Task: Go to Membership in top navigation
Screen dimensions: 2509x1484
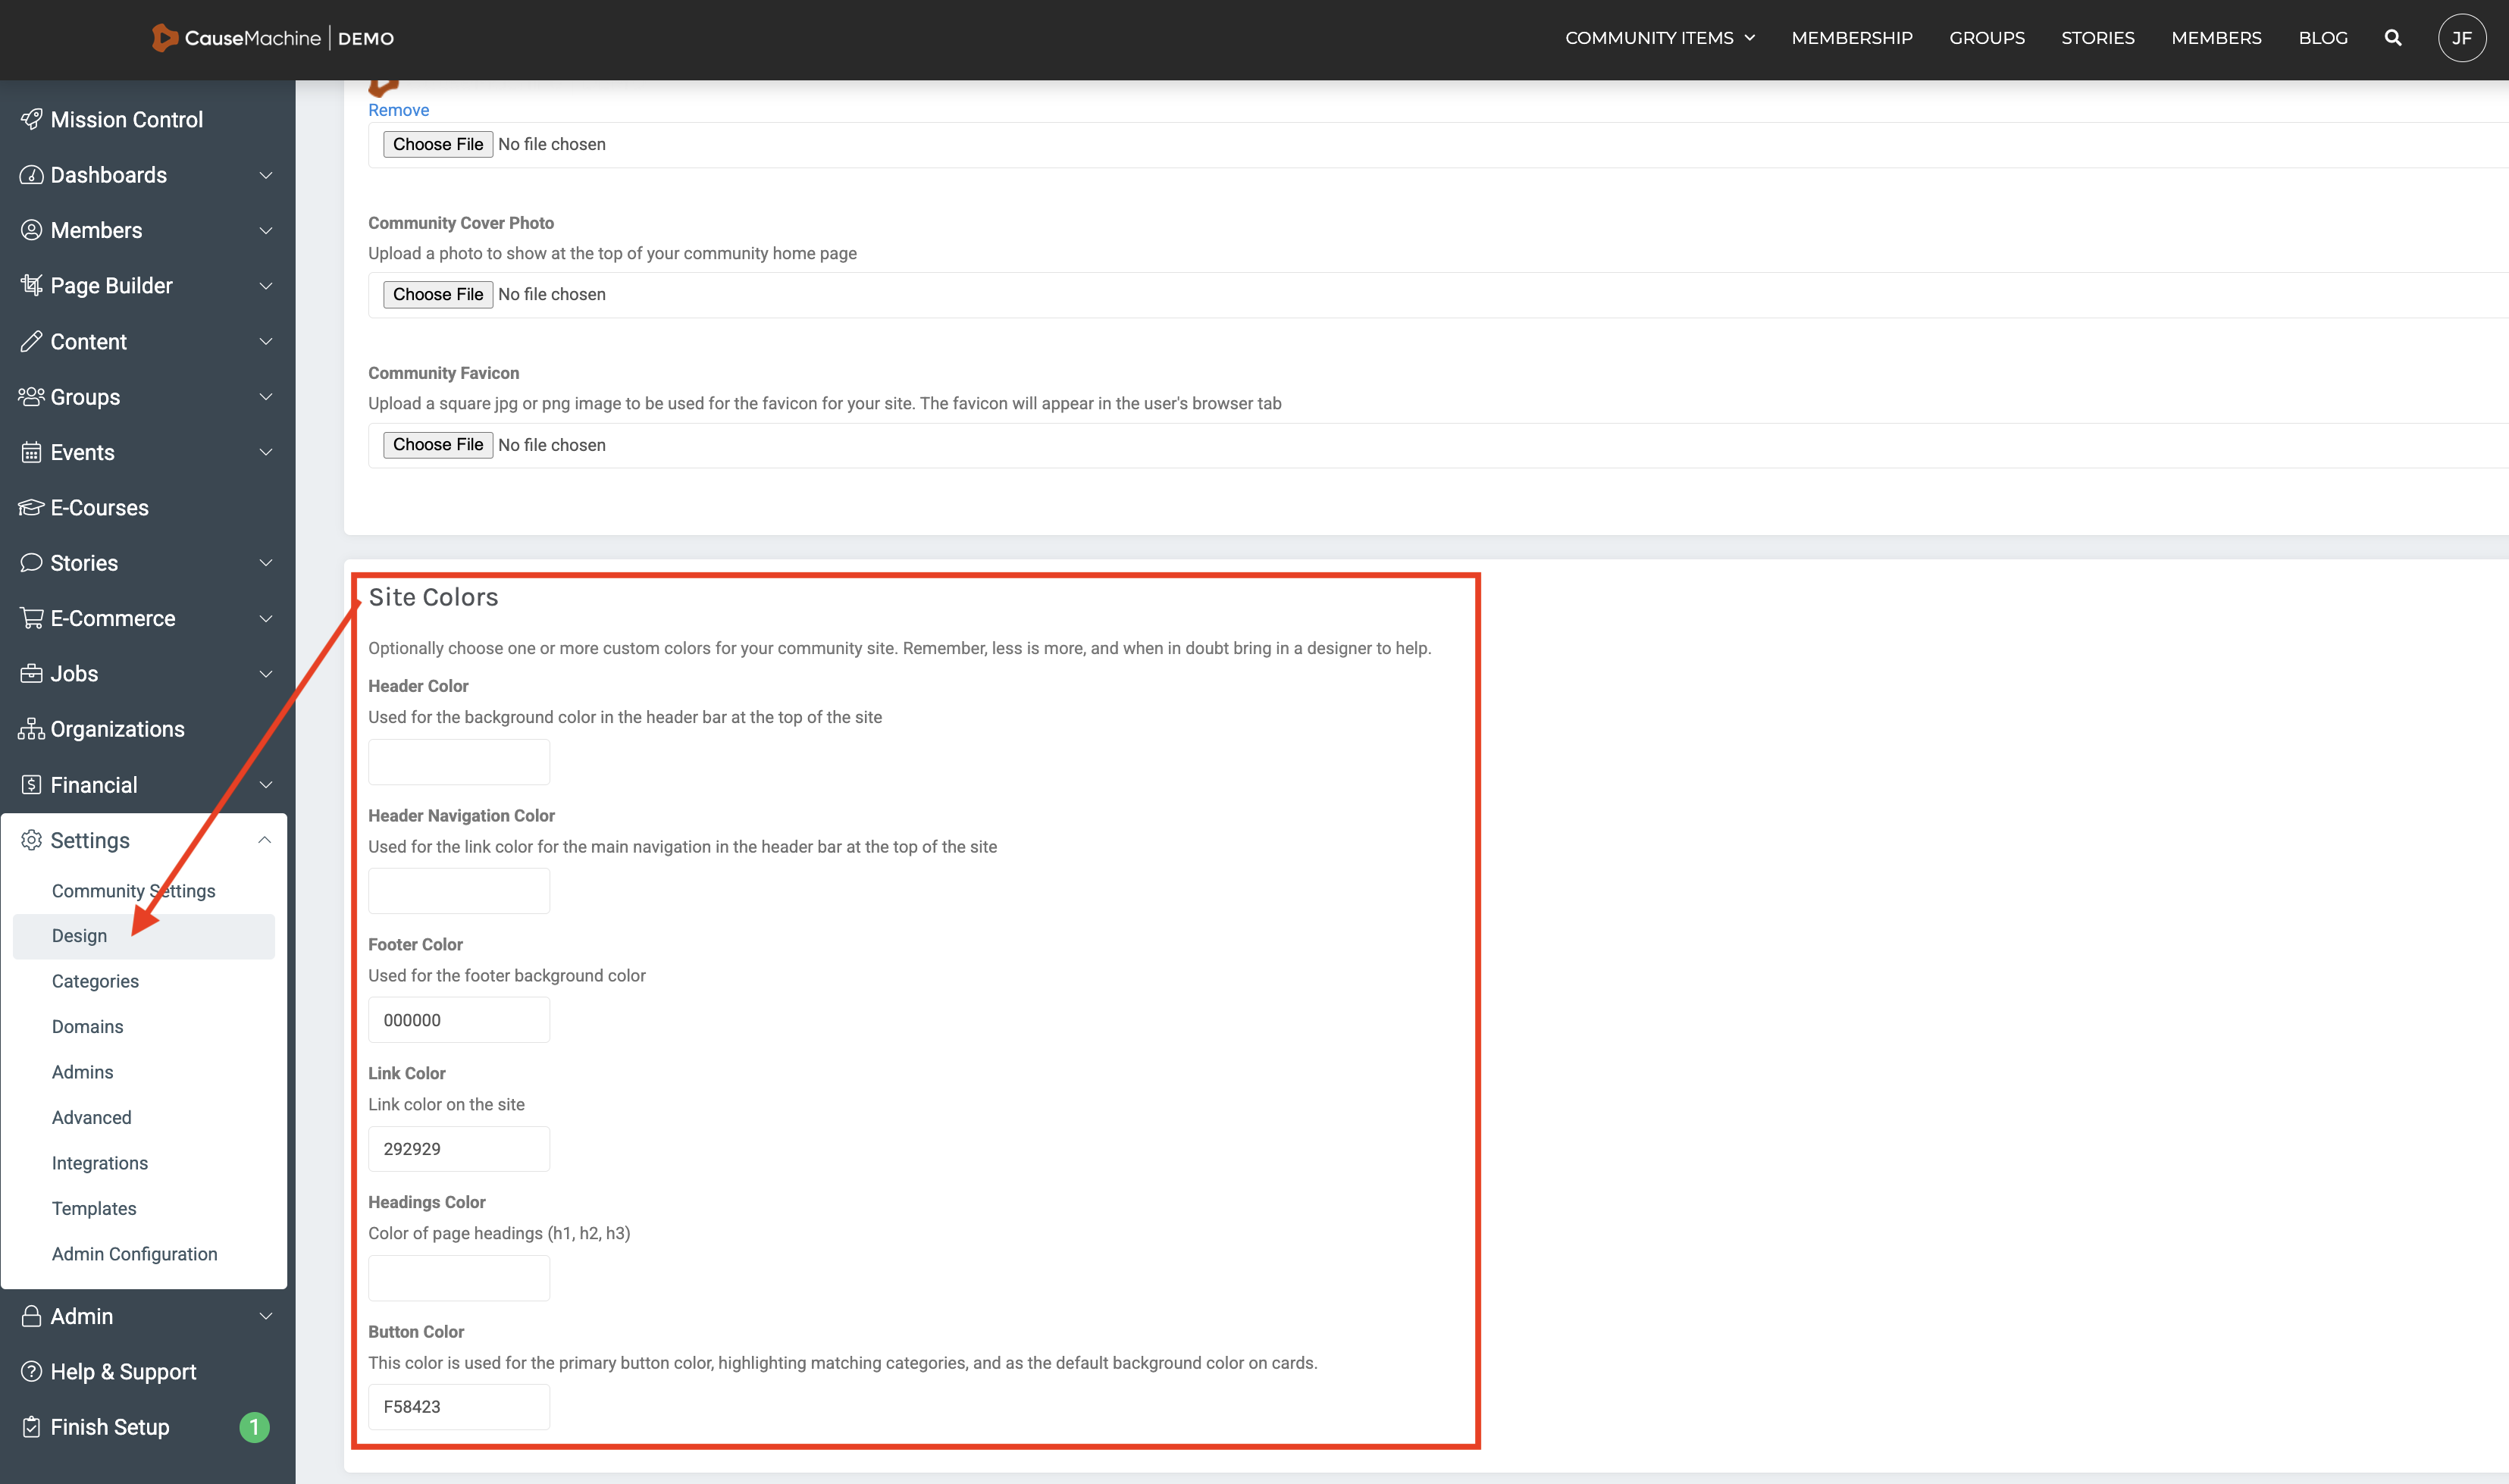Action: click(1851, 38)
